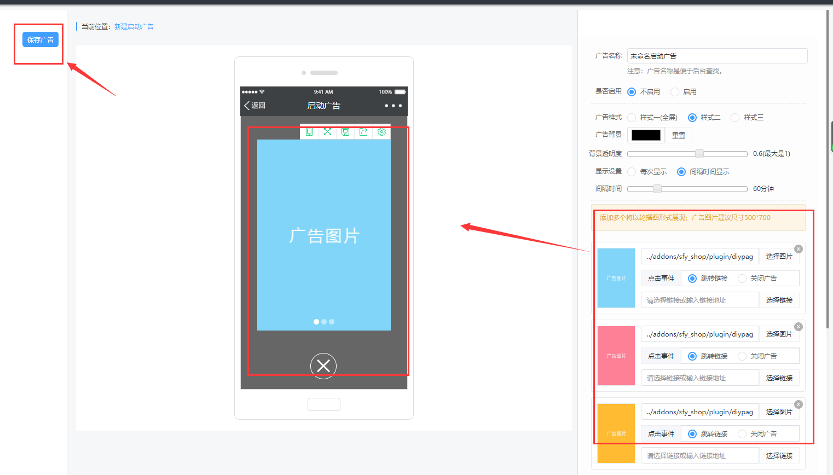Click the 广告名称 input field

[717, 56]
